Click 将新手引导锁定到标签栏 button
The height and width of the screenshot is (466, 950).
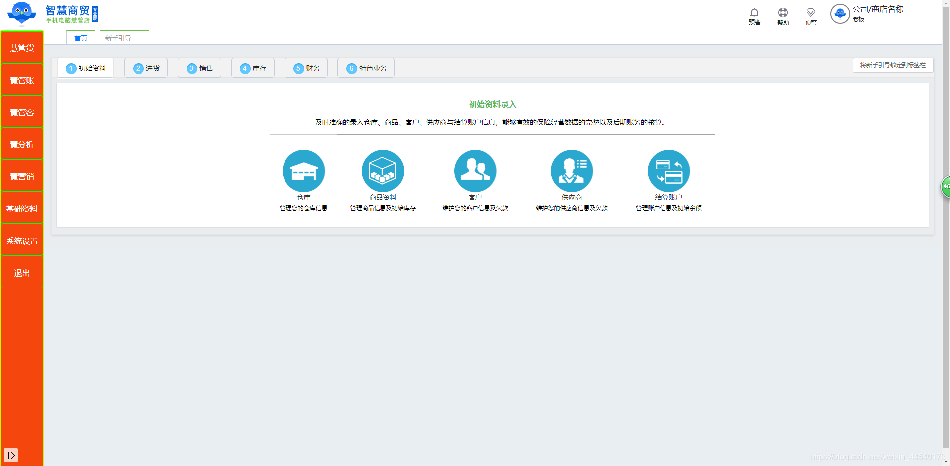coord(893,65)
